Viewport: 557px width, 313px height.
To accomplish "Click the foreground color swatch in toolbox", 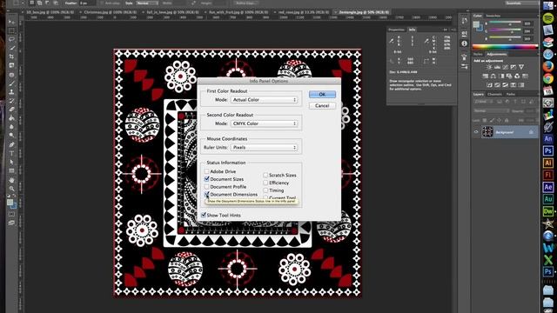I will [x=10, y=203].
